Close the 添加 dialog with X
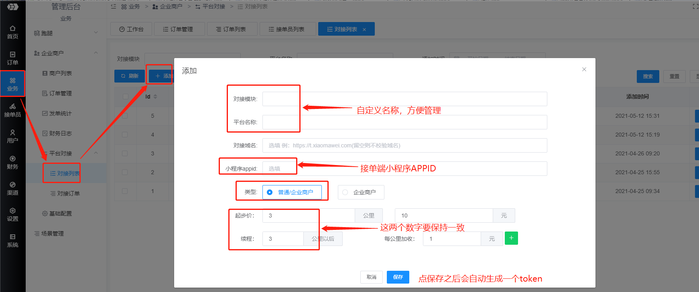This screenshot has height=292, width=699. tap(584, 69)
